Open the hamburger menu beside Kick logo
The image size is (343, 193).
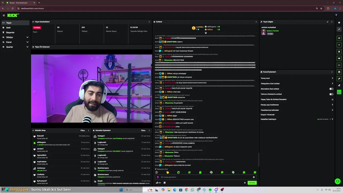pyautogui.click(x=4, y=16)
